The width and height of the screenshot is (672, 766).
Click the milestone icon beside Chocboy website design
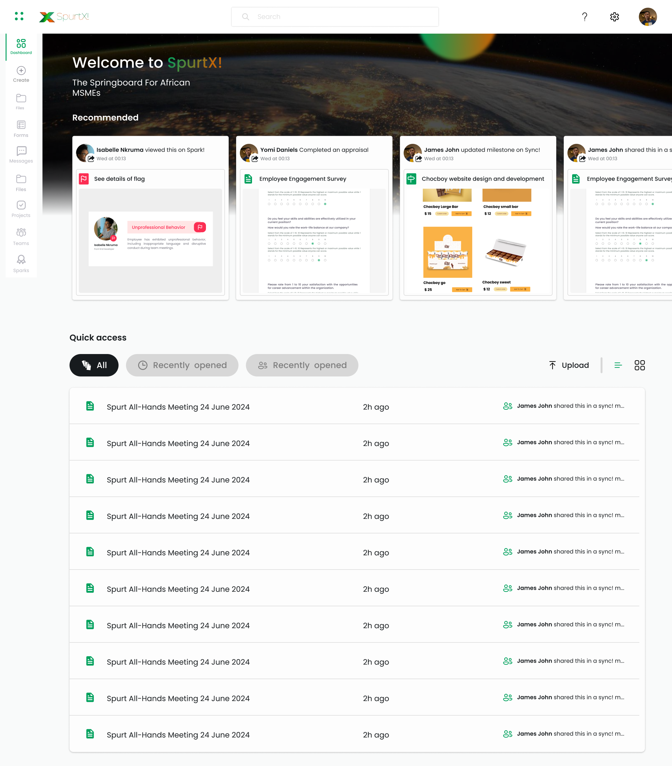411,179
